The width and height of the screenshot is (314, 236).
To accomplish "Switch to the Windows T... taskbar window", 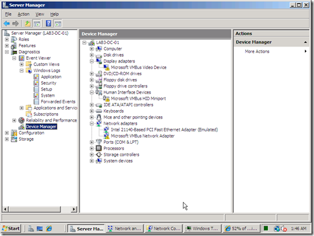I will 203,229.
